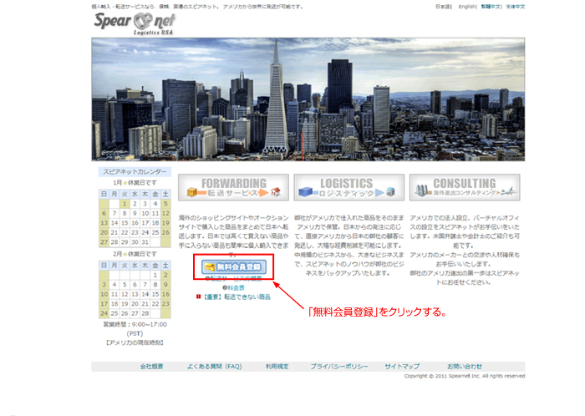Click January 1 in the calendar
This screenshot has height=416, width=585.
click(x=125, y=203)
